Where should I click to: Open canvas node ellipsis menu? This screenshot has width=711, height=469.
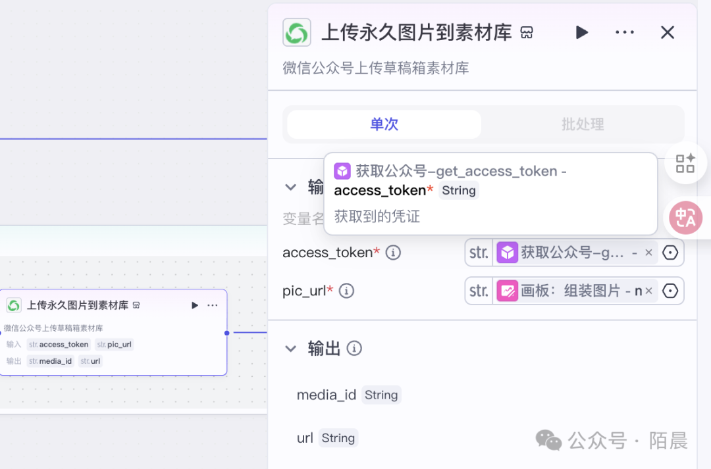[213, 305]
